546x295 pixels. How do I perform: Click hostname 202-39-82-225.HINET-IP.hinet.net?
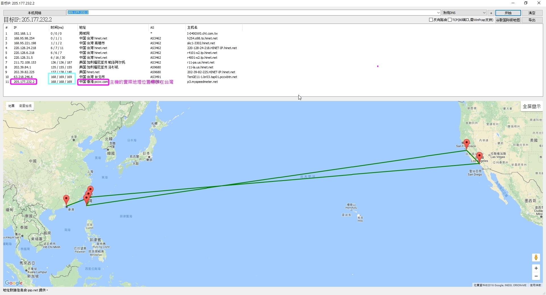[211, 72]
